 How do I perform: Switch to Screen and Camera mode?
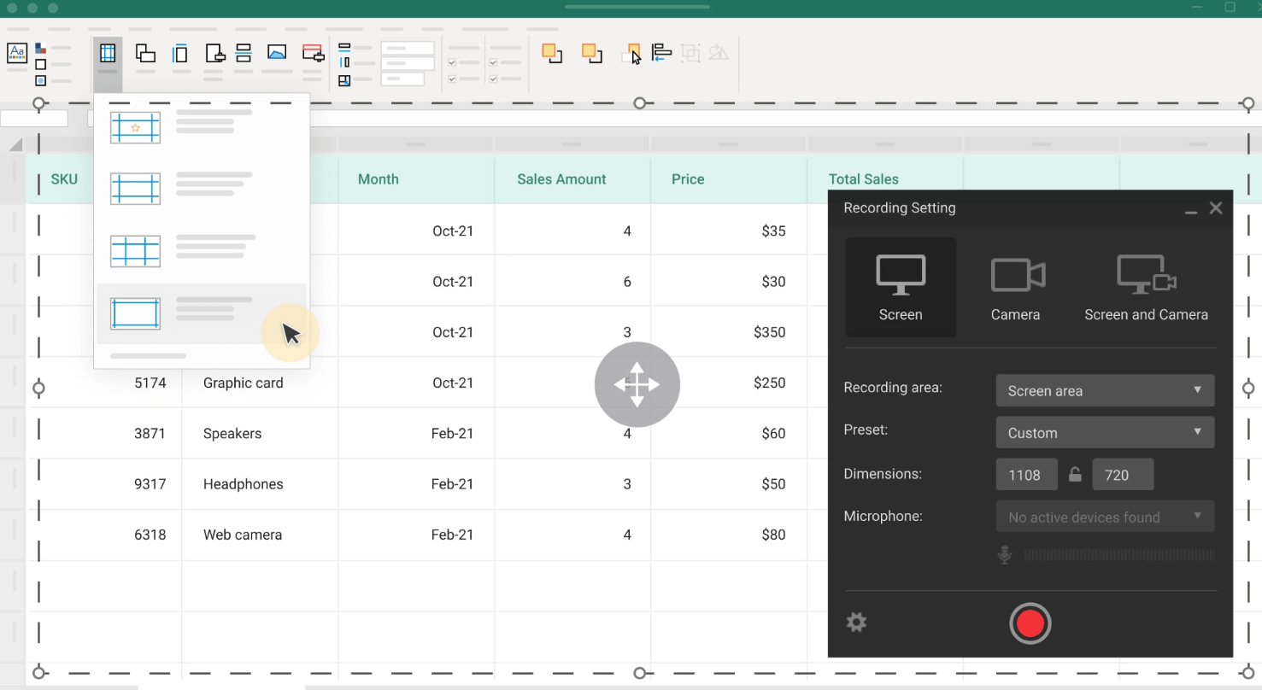coord(1146,288)
